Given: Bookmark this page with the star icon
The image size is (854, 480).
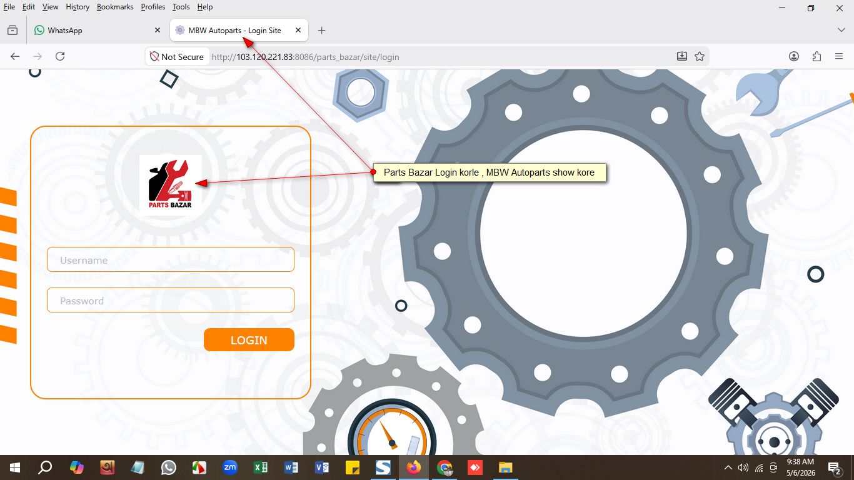Looking at the screenshot, I should [700, 56].
